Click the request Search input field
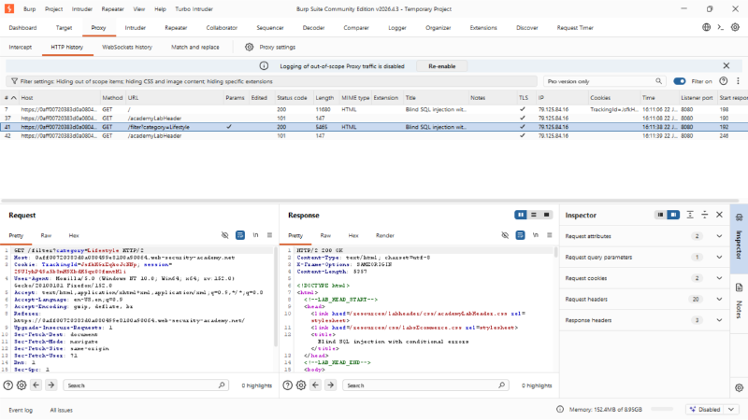The width and height of the screenshot is (748, 420). click(146, 385)
